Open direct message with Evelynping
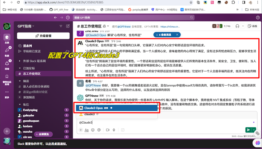262x149 pixels. click(30, 110)
